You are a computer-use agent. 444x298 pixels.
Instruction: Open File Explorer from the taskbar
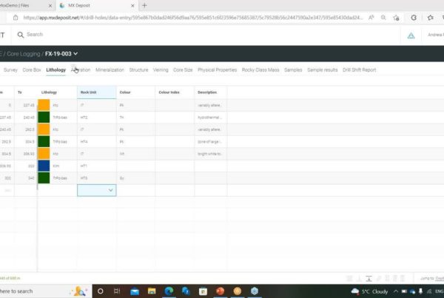coord(150,291)
